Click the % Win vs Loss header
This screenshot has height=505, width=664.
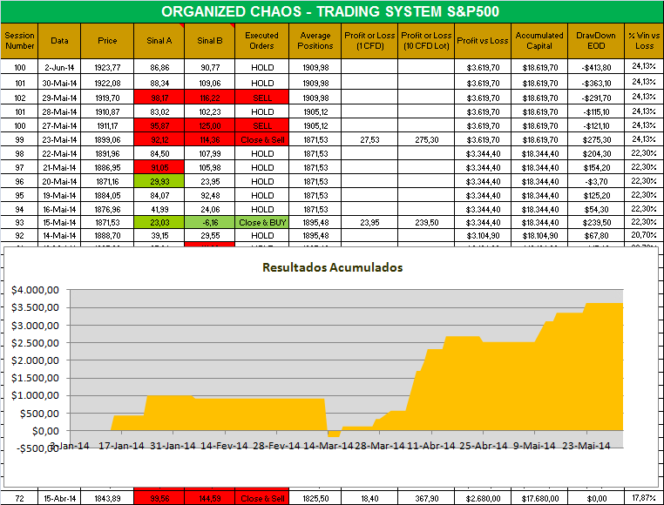[644, 41]
